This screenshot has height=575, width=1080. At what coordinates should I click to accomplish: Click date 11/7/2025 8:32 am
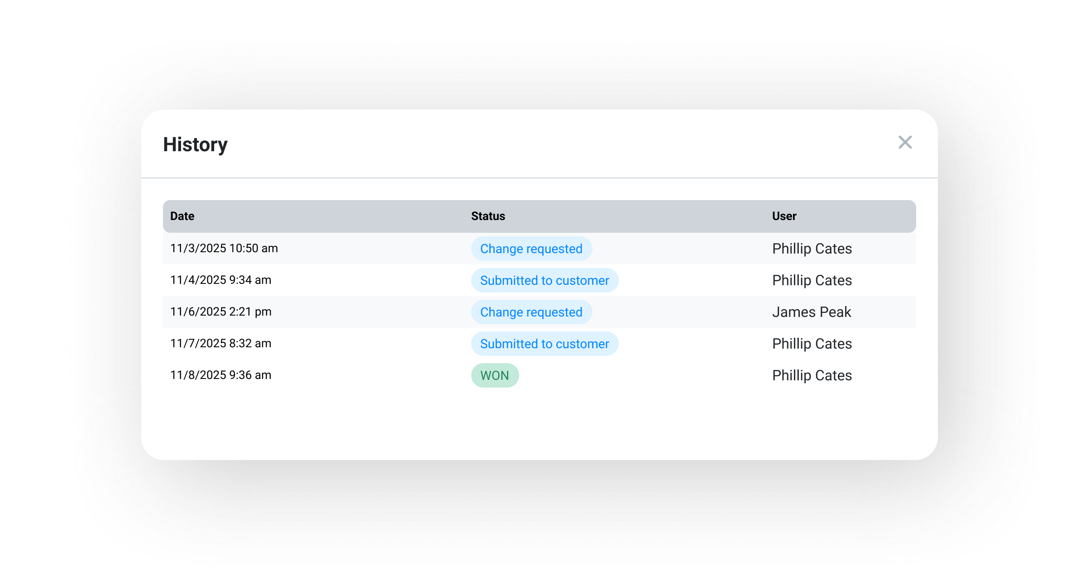coord(220,343)
